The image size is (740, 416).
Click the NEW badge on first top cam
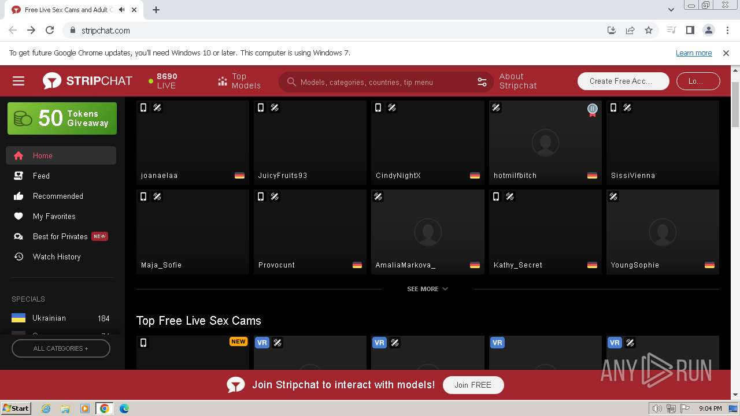click(238, 341)
